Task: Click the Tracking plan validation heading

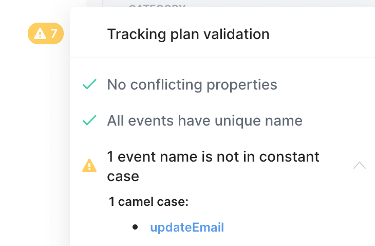Action: tap(188, 34)
